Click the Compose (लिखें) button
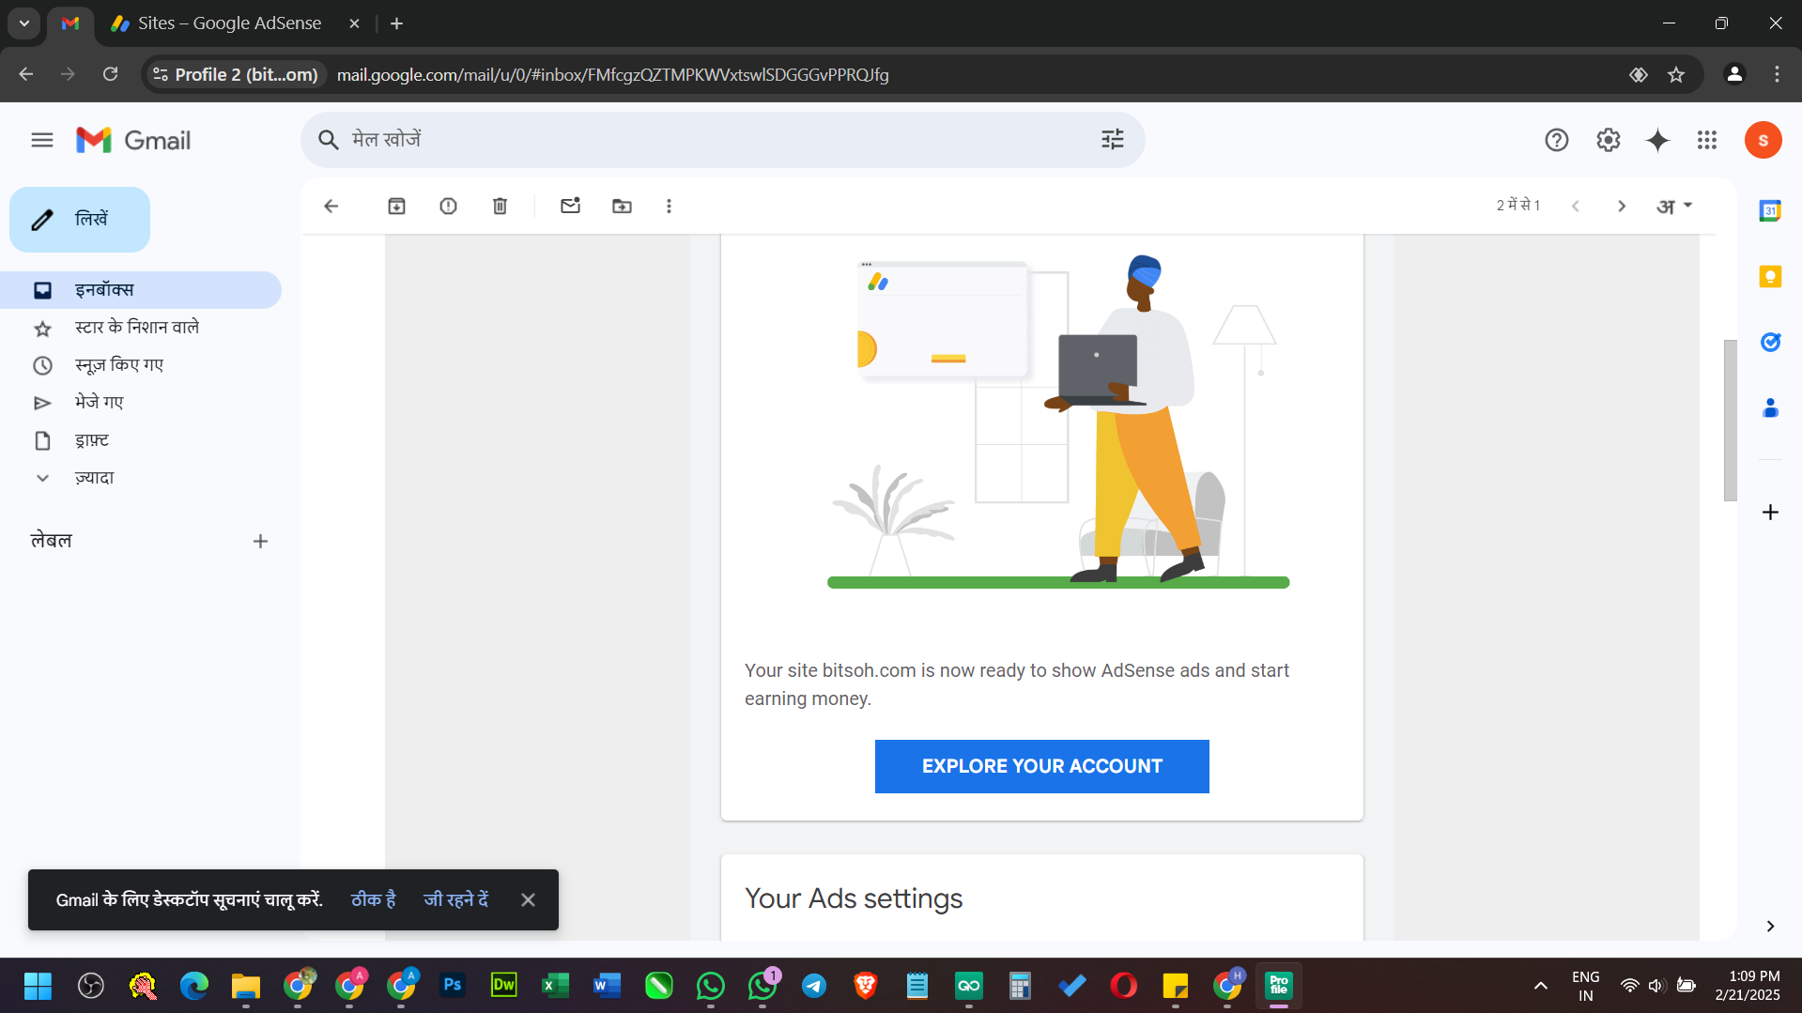Viewport: 1802px width, 1013px height. [80, 220]
